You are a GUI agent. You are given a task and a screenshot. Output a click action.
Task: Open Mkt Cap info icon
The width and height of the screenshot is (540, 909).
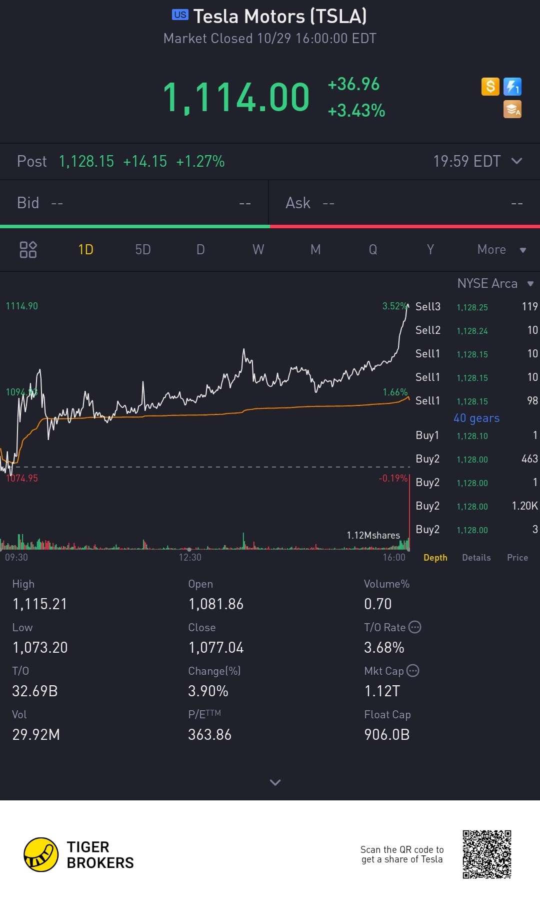413,670
